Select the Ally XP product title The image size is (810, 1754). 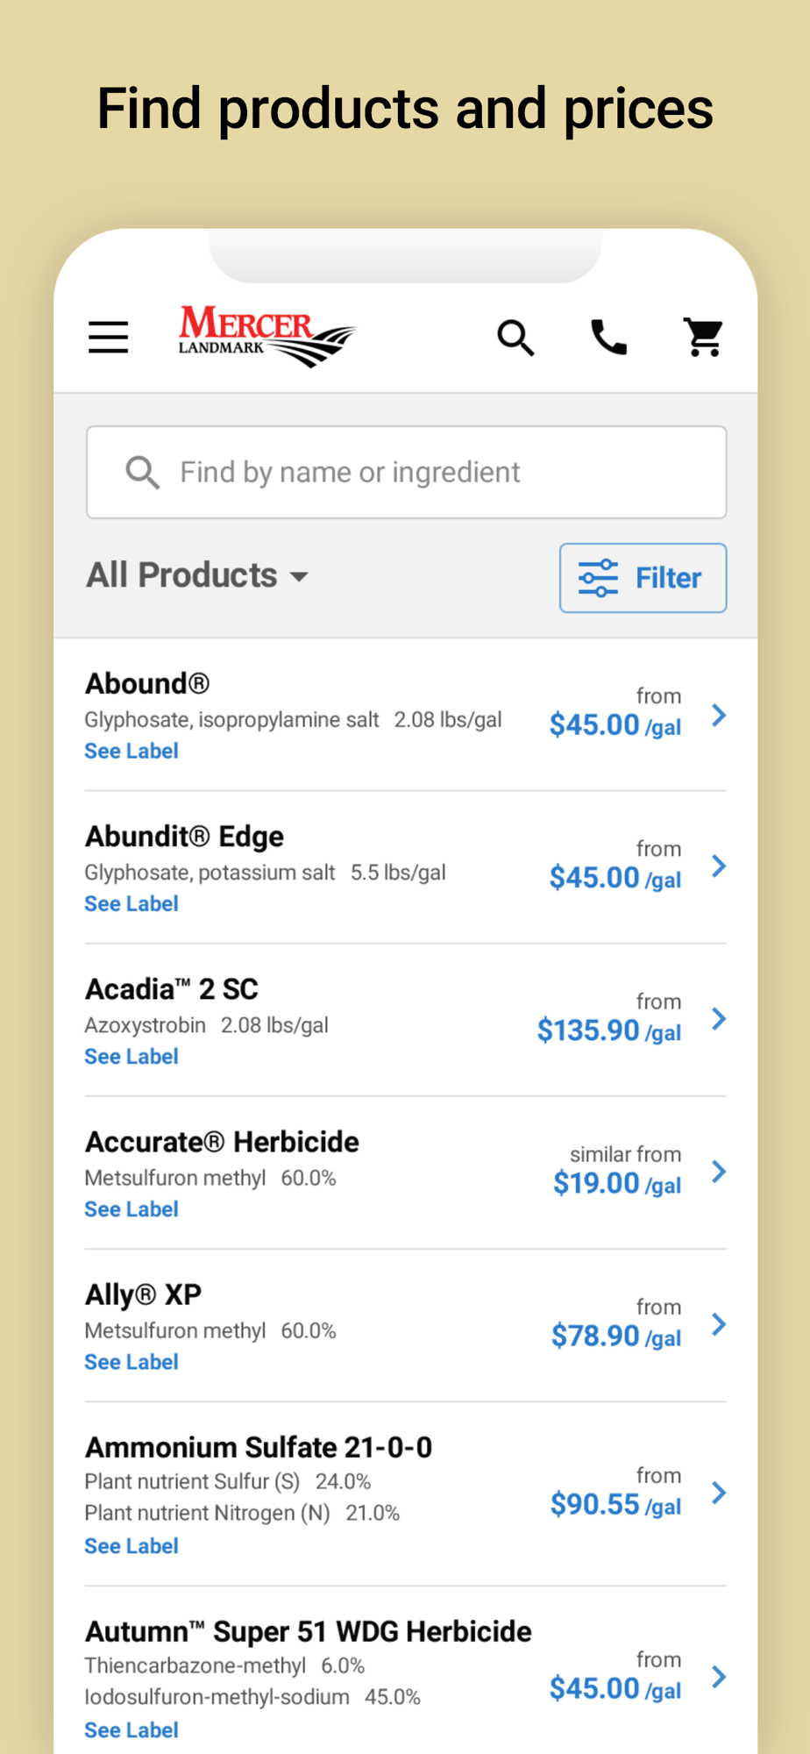pos(144,1294)
